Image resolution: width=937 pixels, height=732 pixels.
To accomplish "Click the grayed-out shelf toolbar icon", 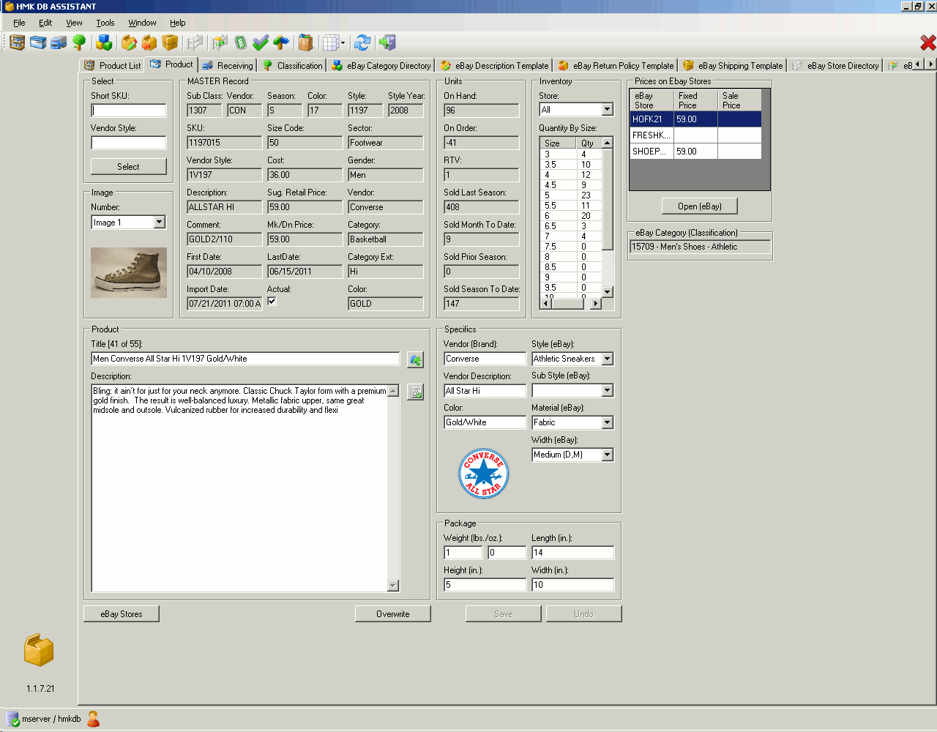I will (x=195, y=42).
